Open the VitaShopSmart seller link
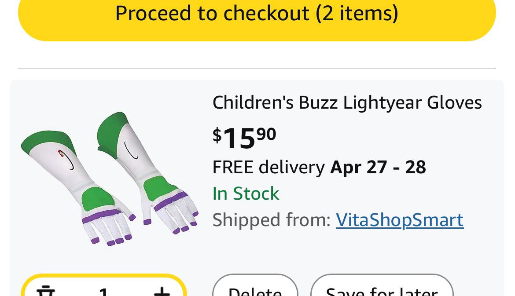 pos(399,220)
